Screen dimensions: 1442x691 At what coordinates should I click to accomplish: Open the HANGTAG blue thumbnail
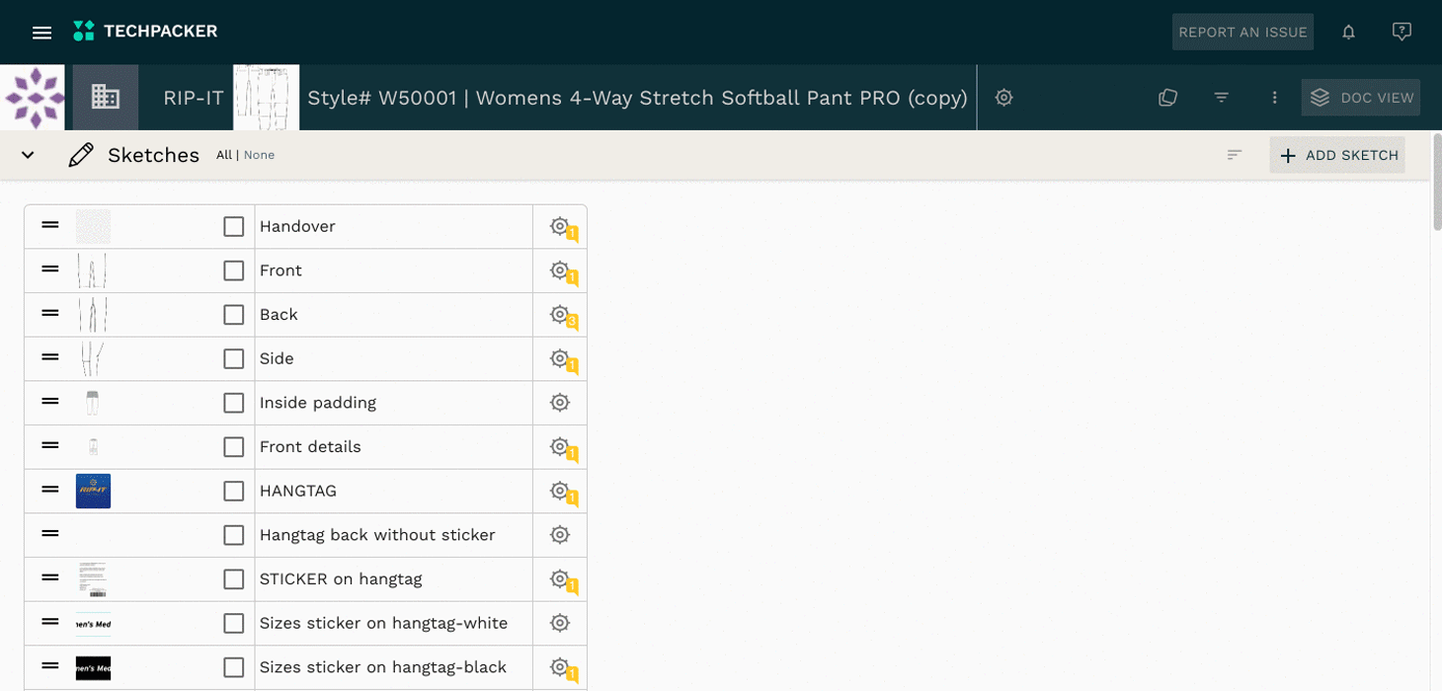[93, 491]
